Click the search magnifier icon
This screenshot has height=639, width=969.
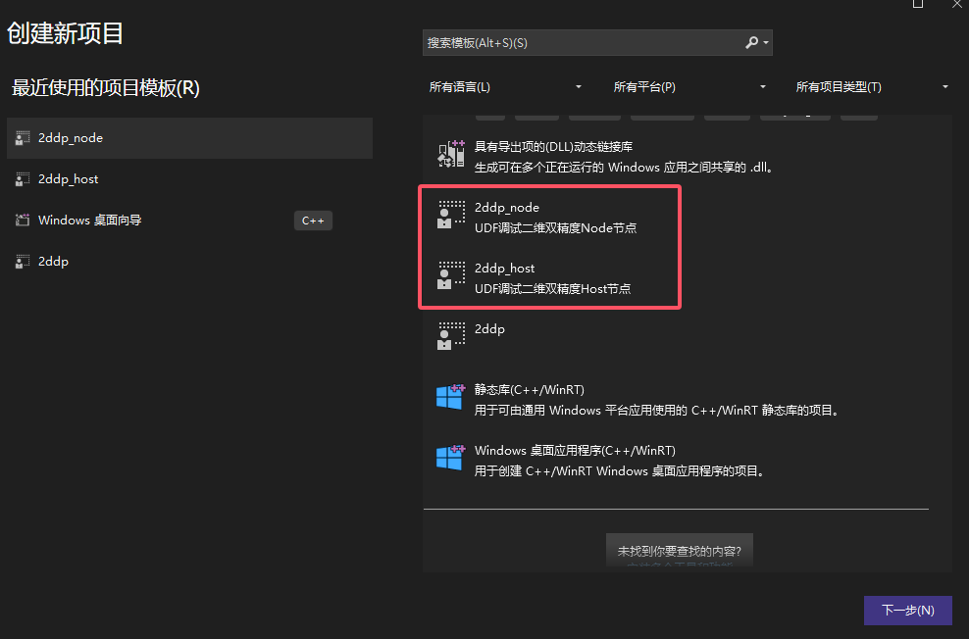(751, 42)
